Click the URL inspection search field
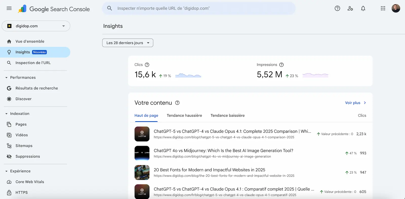Viewport: 405px width, 199px height. pos(199,8)
